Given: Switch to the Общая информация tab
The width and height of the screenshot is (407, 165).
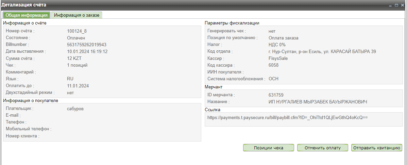Looking at the screenshot, I should [27, 15].
